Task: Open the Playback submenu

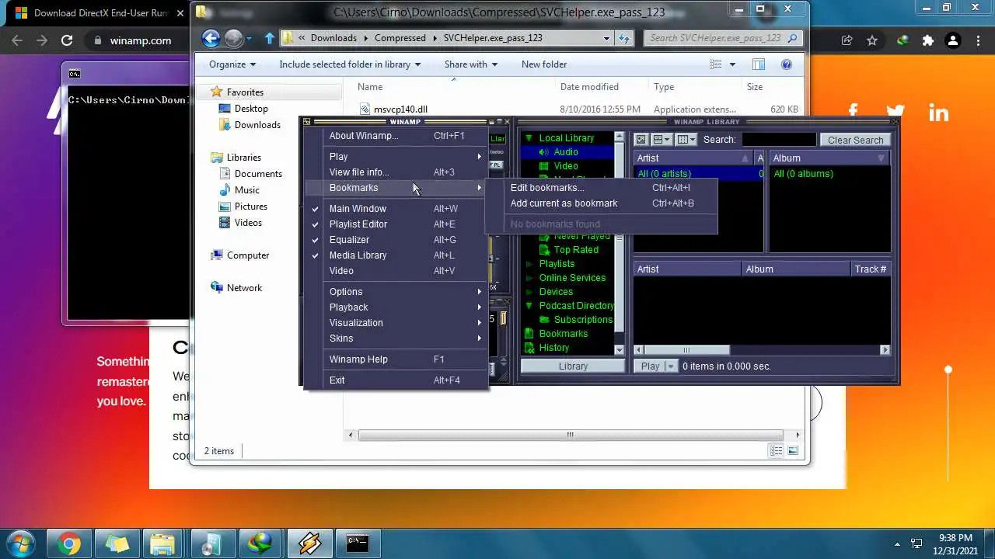Action: click(x=396, y=307)
